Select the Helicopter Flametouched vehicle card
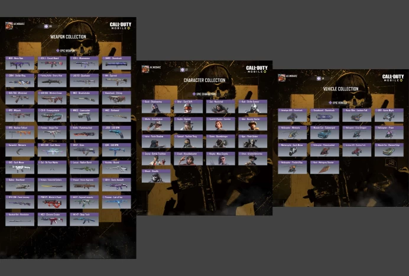Image resolution: width=409 pixels, height=276 pixels. (x=324, y=150)
